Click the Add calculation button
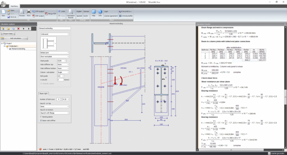The width and height of the screenshot is (287, 155). (x=14, y=38)
